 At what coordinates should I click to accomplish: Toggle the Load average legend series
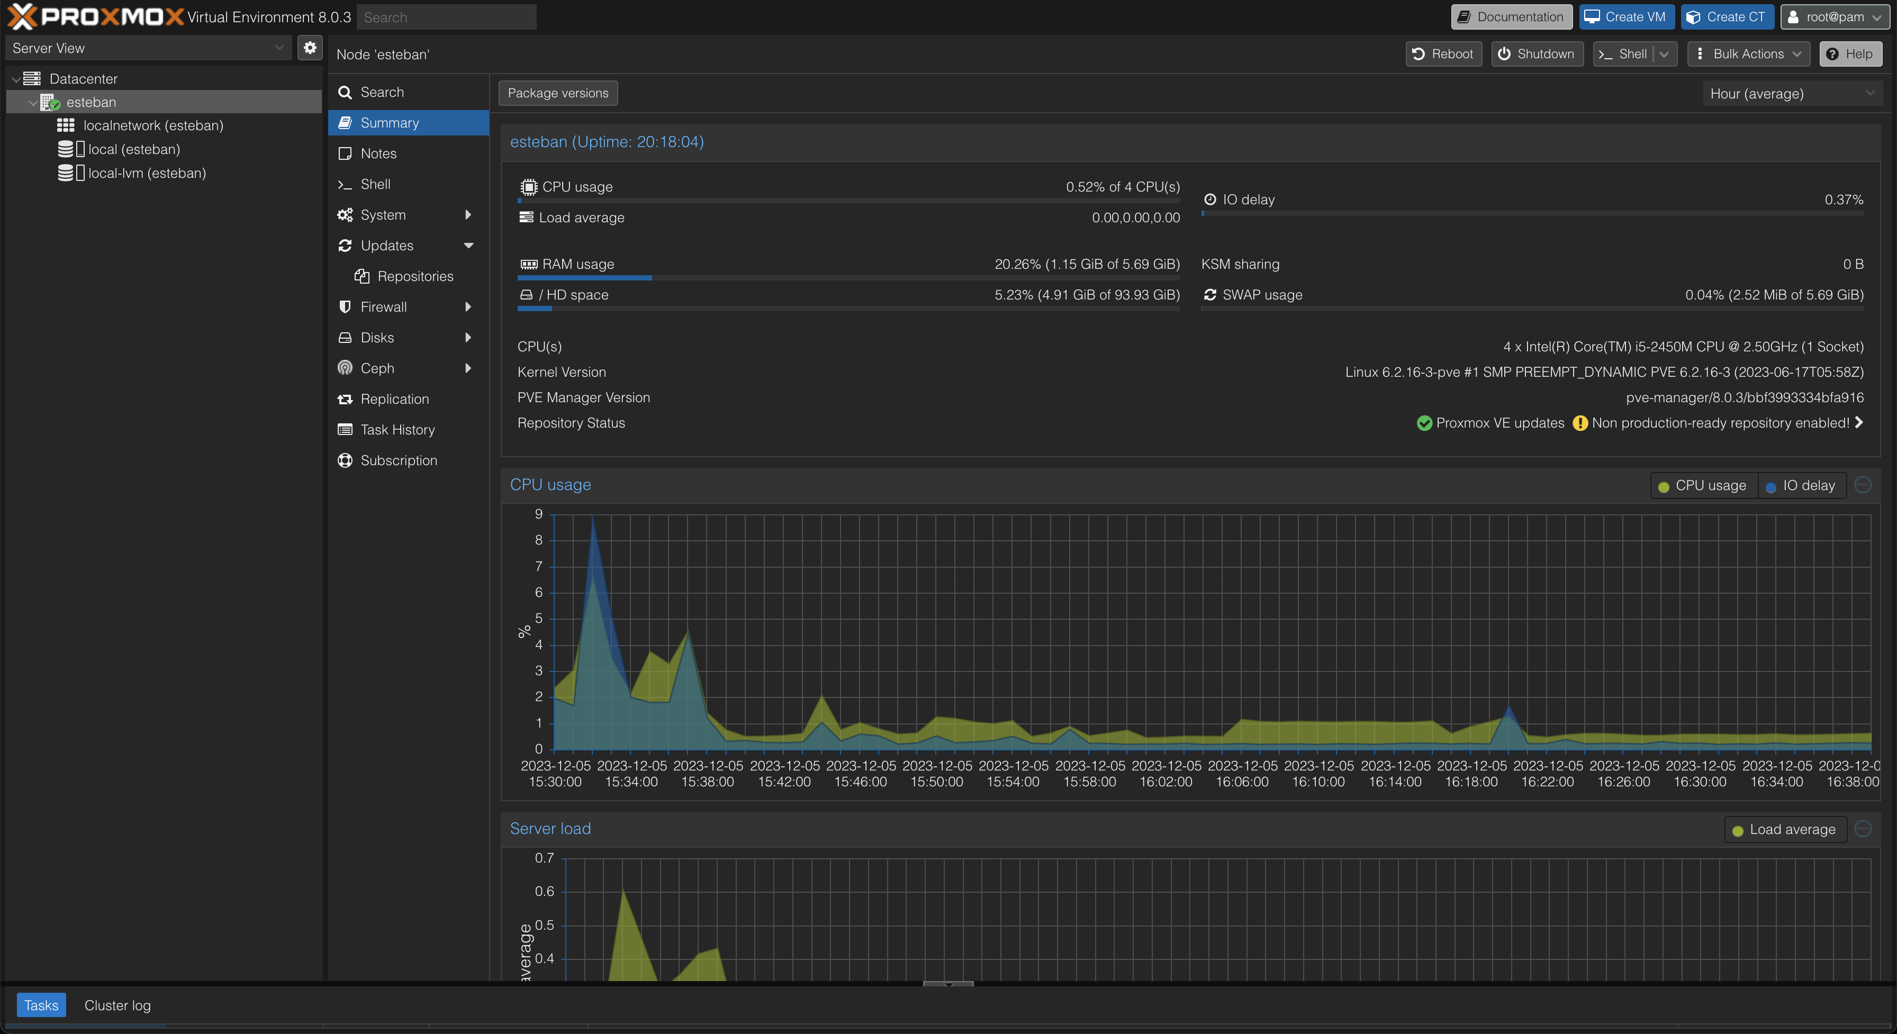(1785, 829)
